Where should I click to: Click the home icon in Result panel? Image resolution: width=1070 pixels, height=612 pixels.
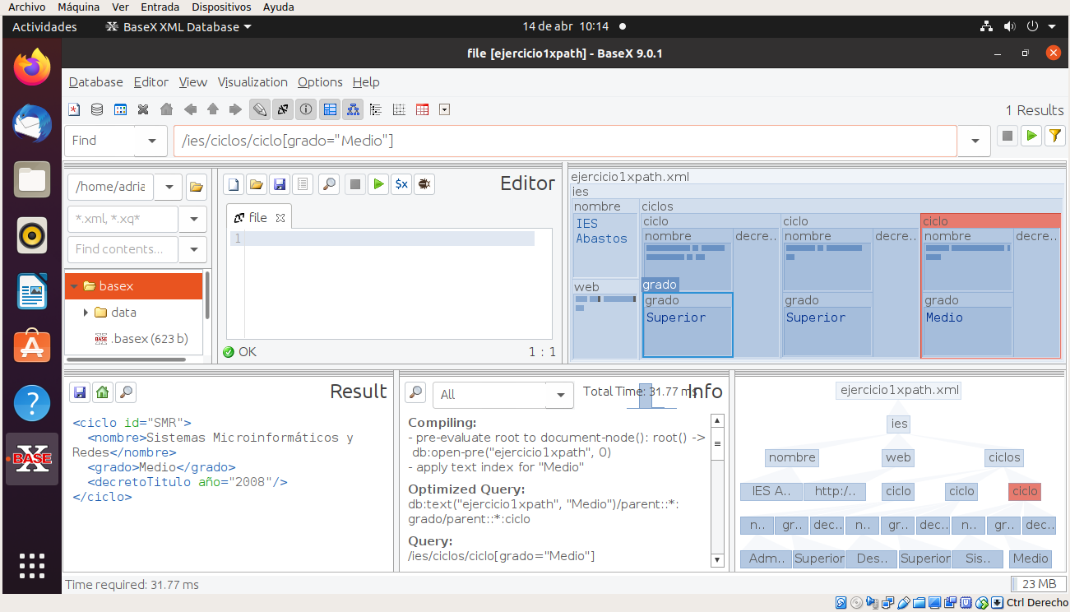point(102,392)
